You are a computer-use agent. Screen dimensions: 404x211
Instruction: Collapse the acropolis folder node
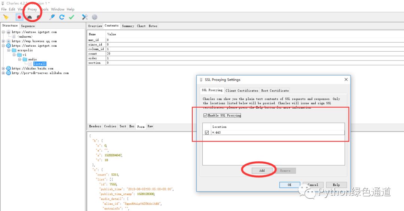coord(9,50)
